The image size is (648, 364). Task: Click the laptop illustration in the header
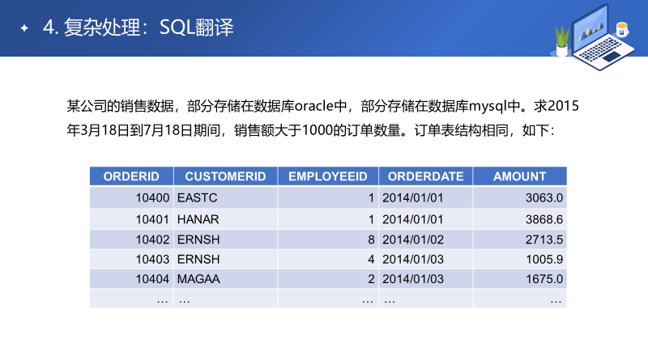tap(601, 38)
